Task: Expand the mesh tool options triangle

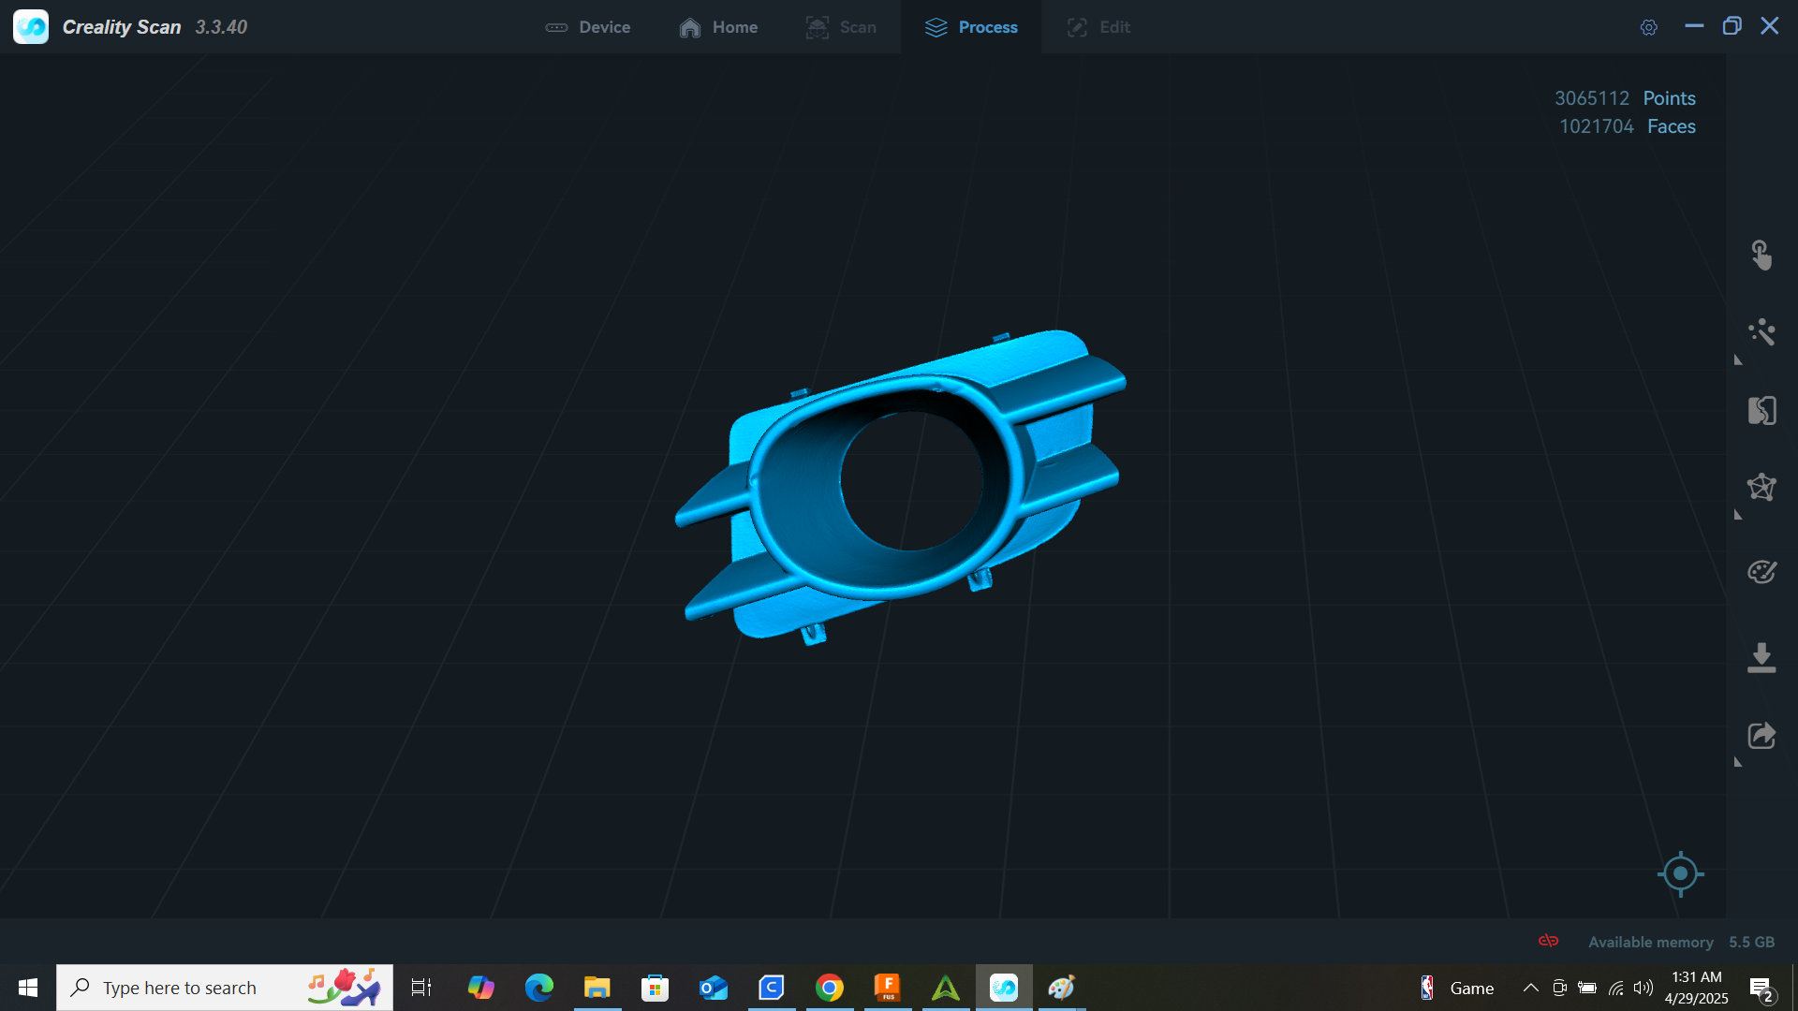Action: coord(1738,515)
